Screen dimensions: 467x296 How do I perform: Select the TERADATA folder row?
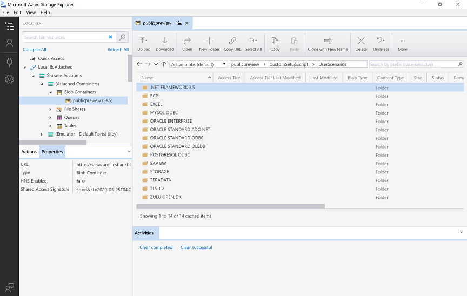161,180
